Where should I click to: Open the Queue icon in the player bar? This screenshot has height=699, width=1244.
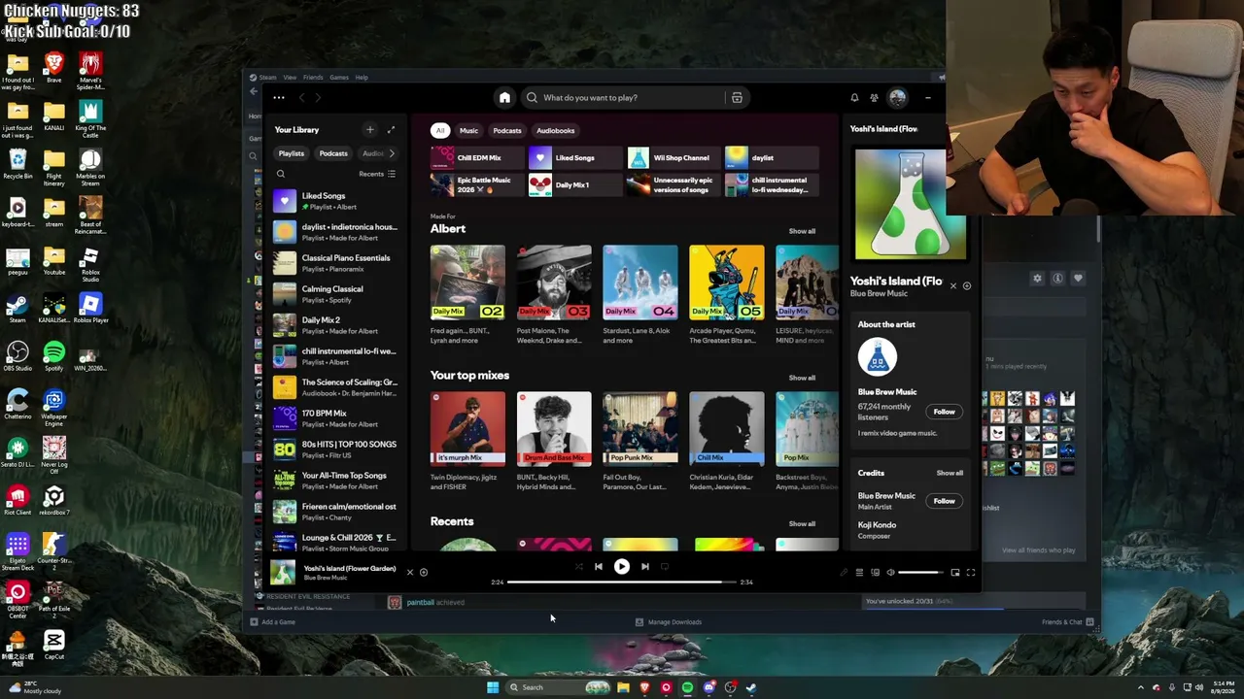(x=859, y=573)
